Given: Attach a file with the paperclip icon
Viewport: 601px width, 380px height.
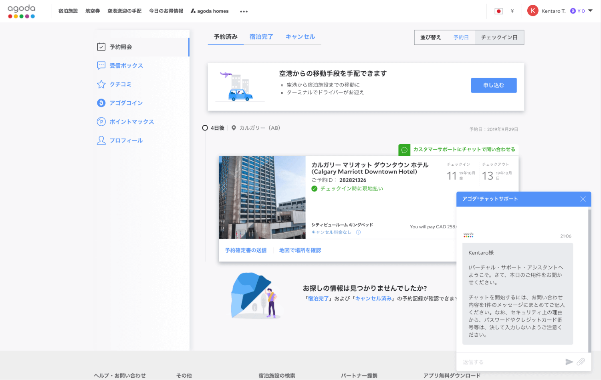Looking at the screenshot, I should 581,362.
